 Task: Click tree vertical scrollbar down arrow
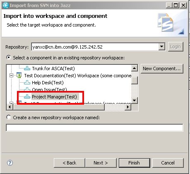pos(135,100)
